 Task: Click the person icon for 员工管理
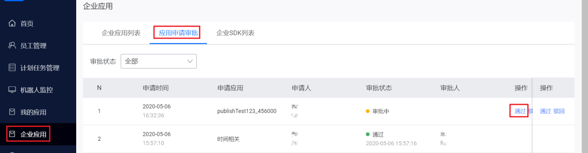(x=12, y=45)
